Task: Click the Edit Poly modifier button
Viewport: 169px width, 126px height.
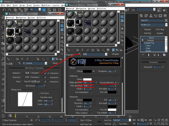Action: (147, 33)
